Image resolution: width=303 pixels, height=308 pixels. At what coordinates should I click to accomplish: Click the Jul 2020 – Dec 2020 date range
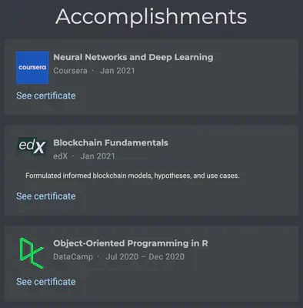145,256
